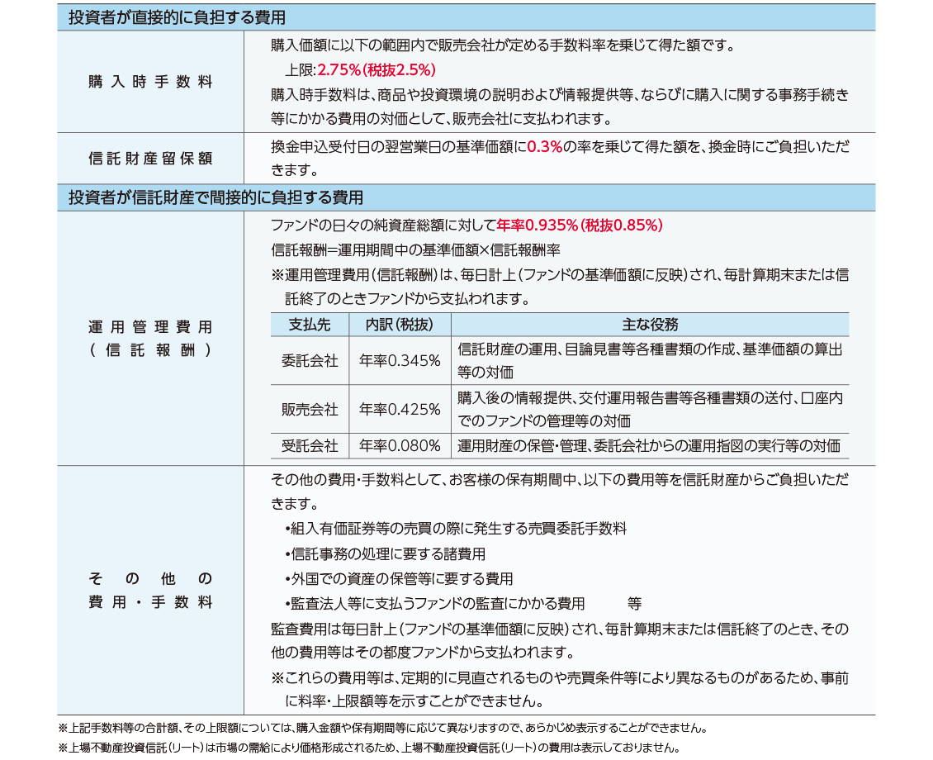Select the 委託会社 cell

tap(310, 361)
